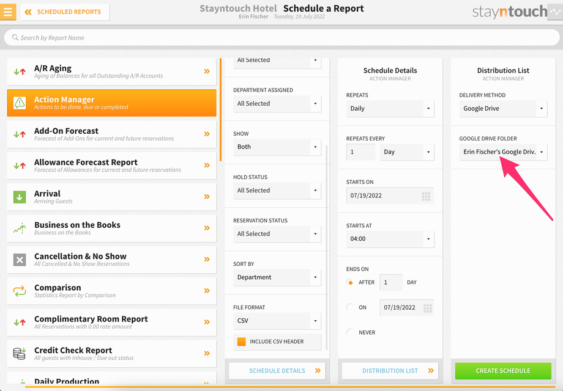Image resolution: width=563 pixels, height=391 pixels.
Task: Expand the A/R Aging report chevron
Action: (207, 71)
